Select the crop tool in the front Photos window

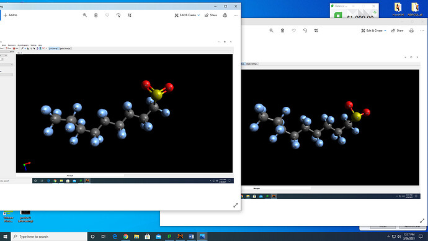pyautogui.click(x=130, y=16)
